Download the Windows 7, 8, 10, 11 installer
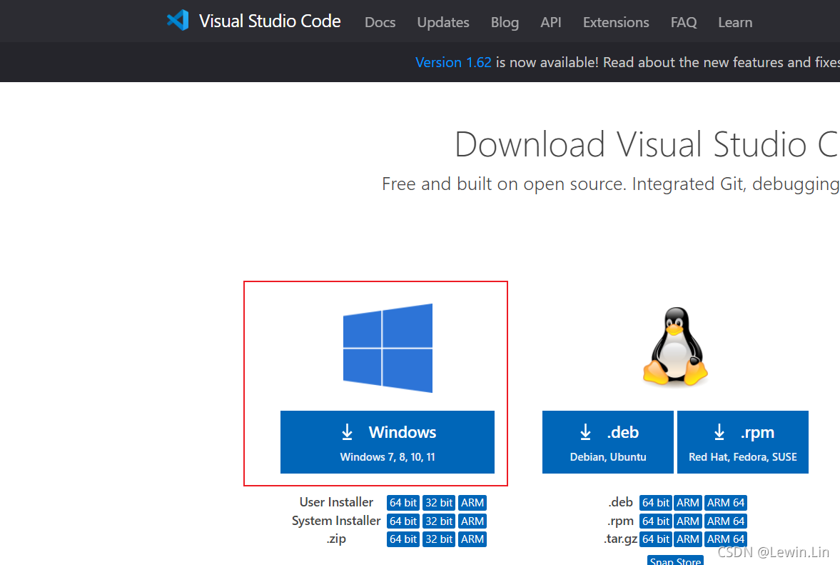Screen dimensions: 840x565 click(388, 442)
